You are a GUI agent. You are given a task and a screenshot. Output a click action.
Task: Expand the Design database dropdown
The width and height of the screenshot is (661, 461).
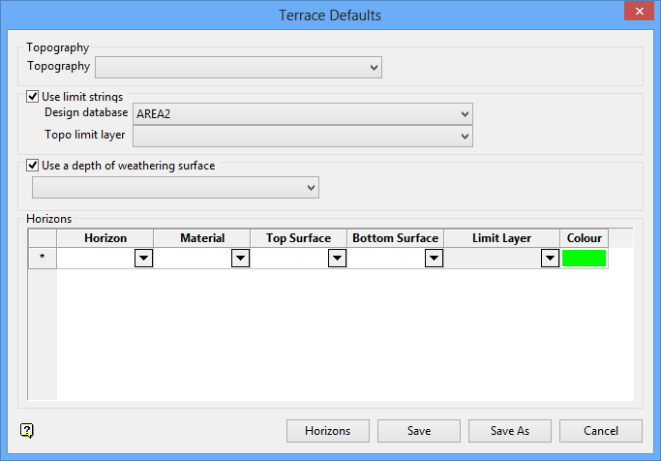(465, 113)
